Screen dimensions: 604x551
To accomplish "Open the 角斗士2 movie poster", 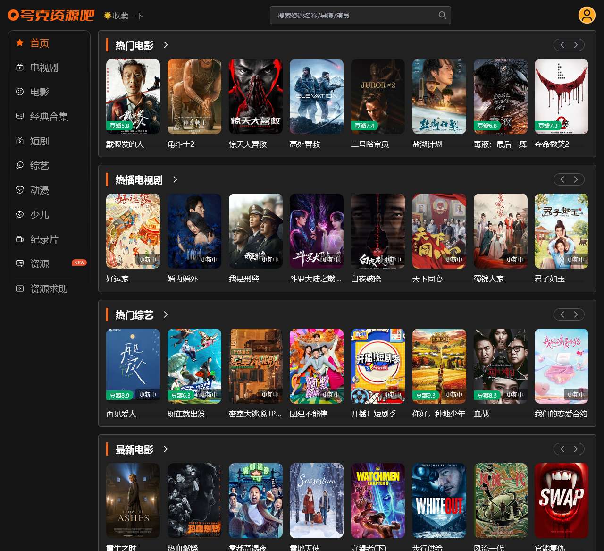I will (x=194, y=96).
